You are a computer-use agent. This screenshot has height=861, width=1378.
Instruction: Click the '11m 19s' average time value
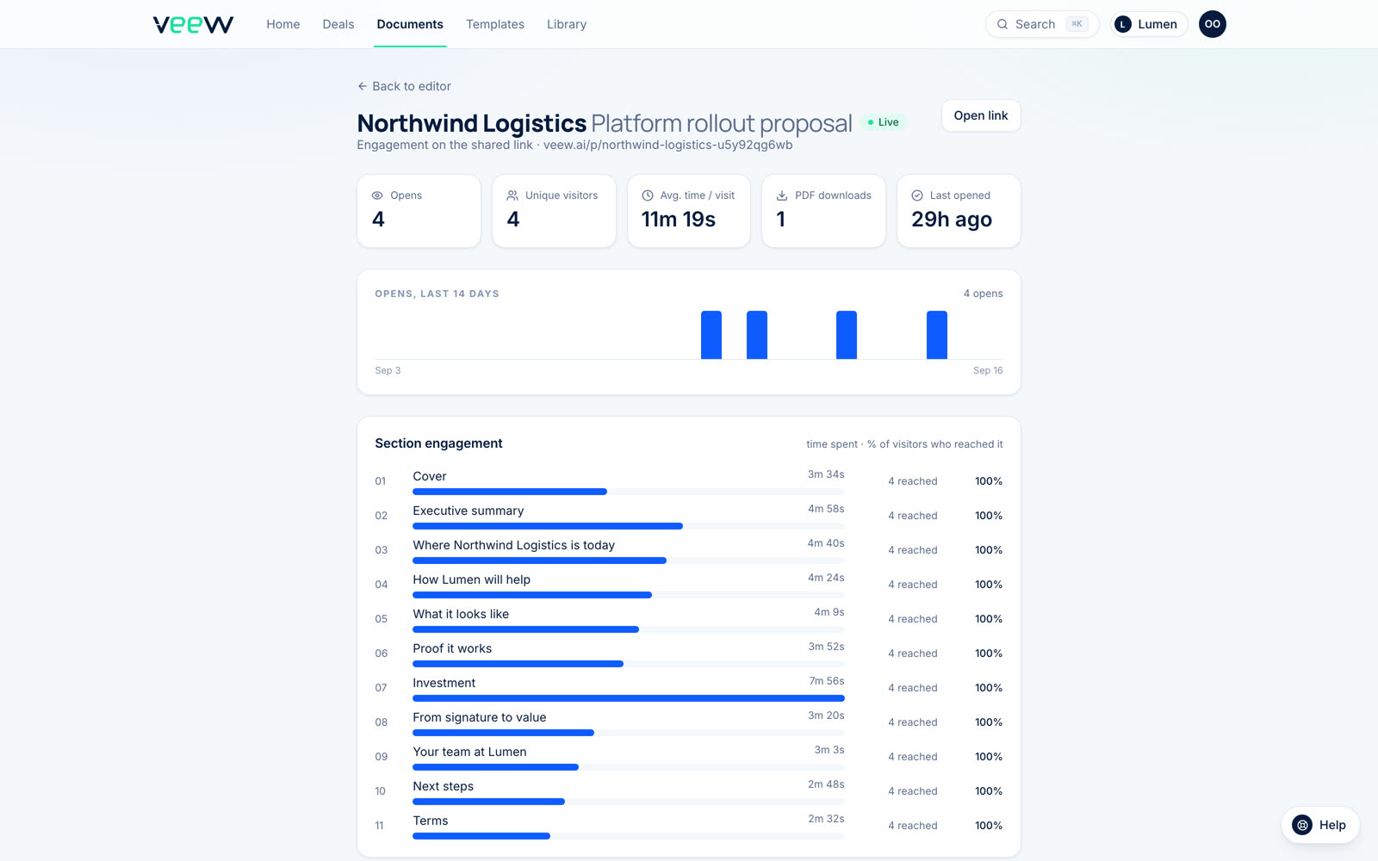click(x=679, y=220)
